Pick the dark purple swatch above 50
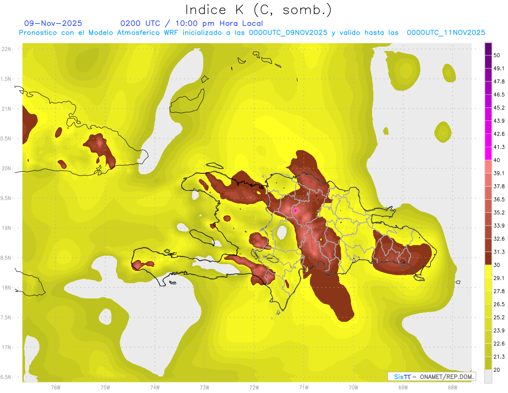Image resolution: width=508 pixels, height=393 pixels. click(488, 49)
